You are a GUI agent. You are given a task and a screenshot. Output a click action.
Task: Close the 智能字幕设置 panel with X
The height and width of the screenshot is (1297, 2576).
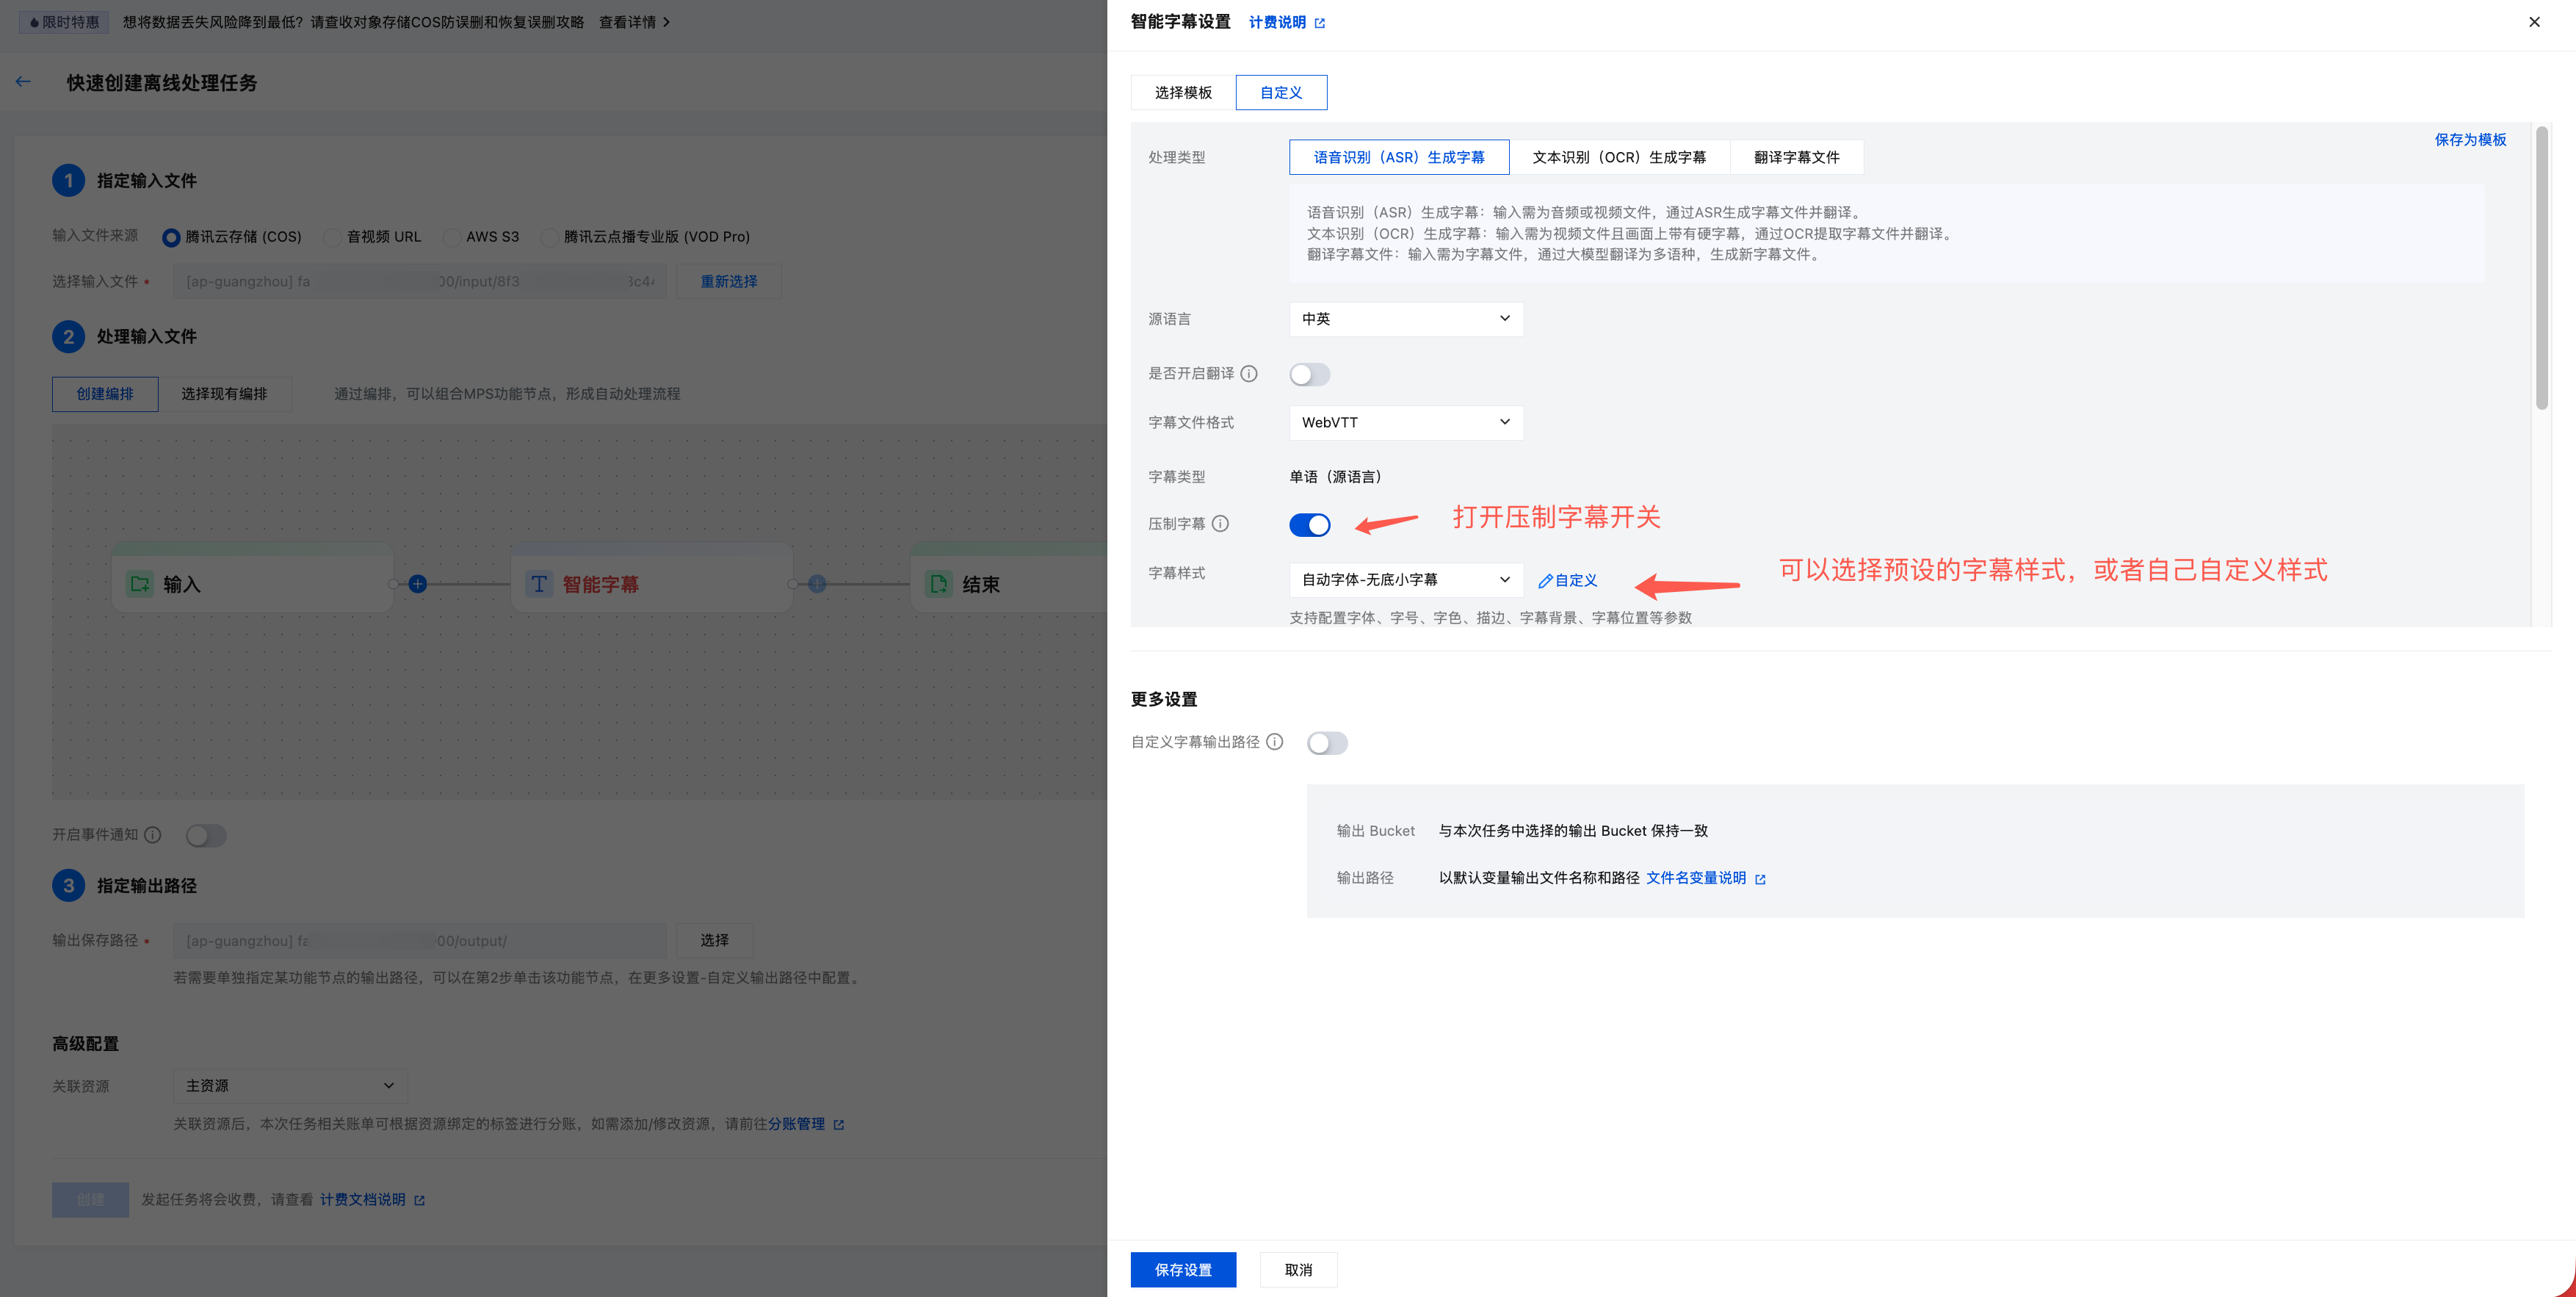[2534, 22]
